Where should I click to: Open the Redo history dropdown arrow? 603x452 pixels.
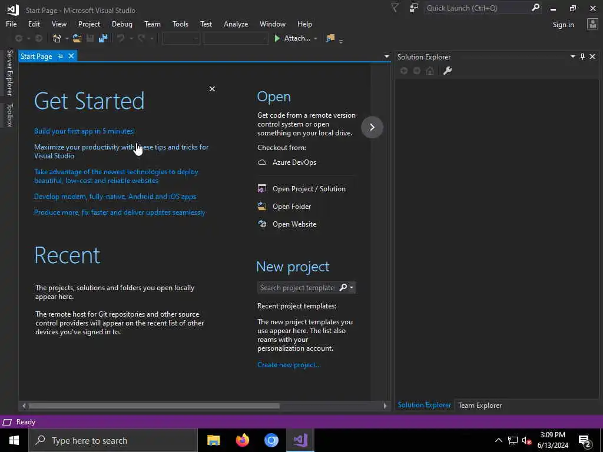pos(152,38)
